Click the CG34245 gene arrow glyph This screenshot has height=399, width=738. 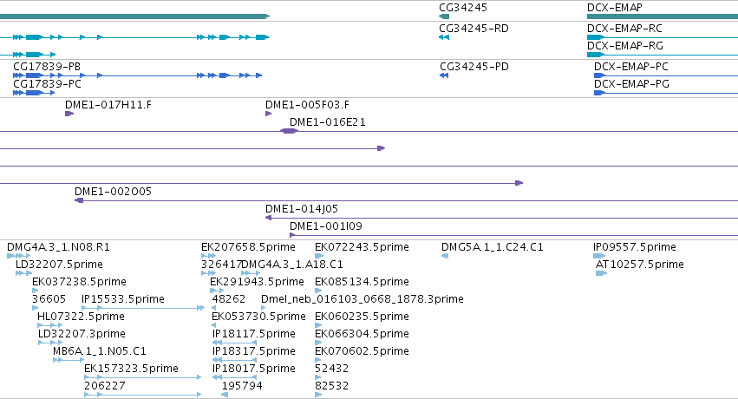(x=444, y=16)
